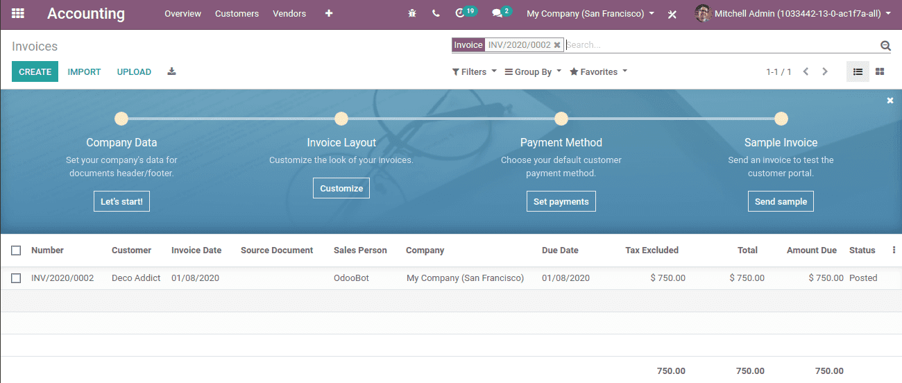The height and width of the screenshot is (383, 902).
Task: Open the debug bug icon
Action: tap(412, 13)
